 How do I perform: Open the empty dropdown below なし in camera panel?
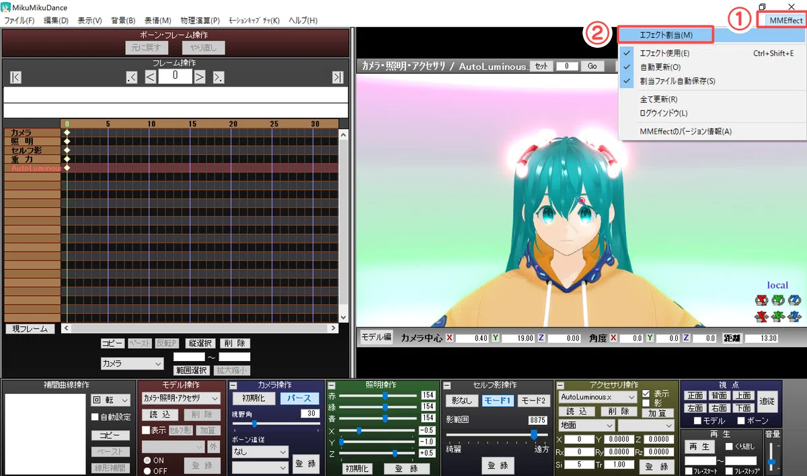coord(260,467)
